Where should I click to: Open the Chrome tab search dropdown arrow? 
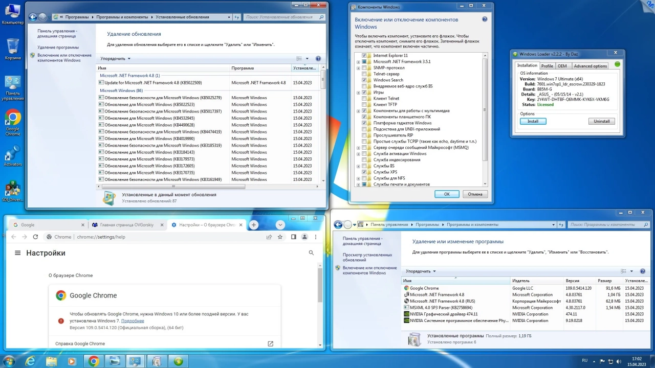pyautogui.click(x=280, y=225)
